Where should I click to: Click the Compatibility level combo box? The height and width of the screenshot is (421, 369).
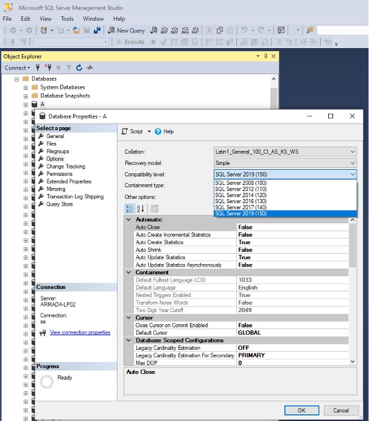coord(285,174)
